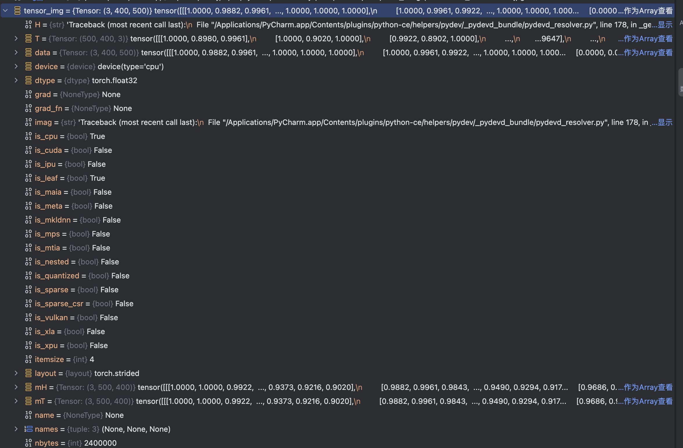Click the object icon next to layout
The width and height of the screenshot is (683, 448).
pyautogui.click(x=28, y=373)
